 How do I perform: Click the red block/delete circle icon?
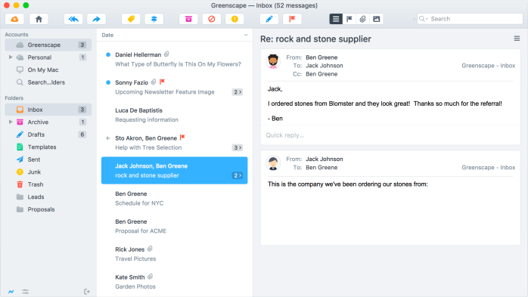coord(212,19)
